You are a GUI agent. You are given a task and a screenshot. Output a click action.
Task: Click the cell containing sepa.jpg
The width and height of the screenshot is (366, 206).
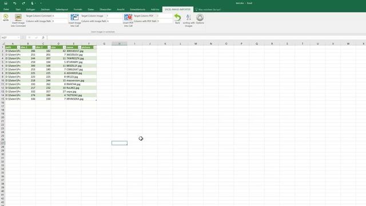pyautogui.click(x=74, y=92)
